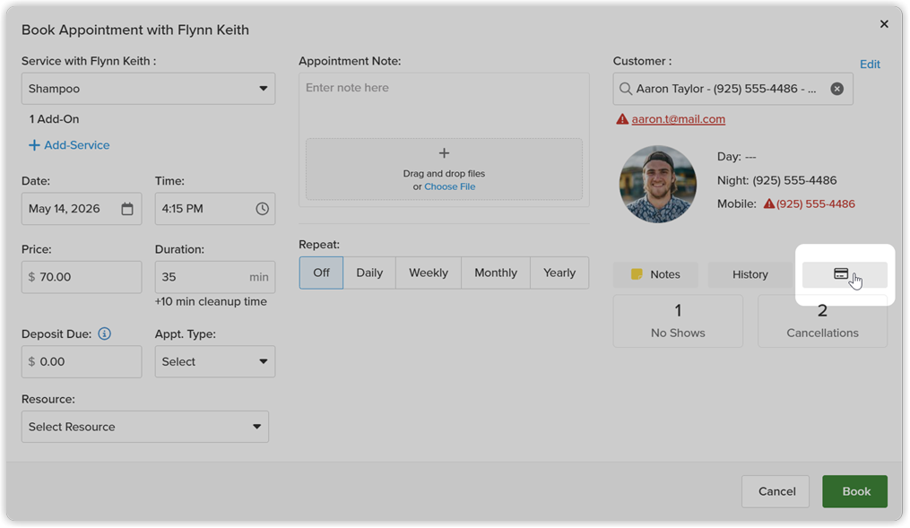Click the Price field showing 70.00

point(82,277)
